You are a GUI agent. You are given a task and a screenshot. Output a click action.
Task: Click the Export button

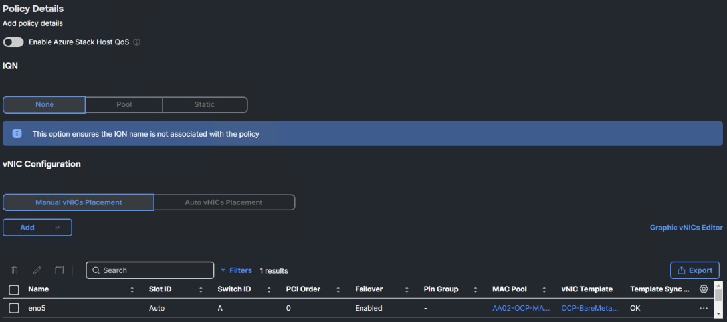pos(694,270)
